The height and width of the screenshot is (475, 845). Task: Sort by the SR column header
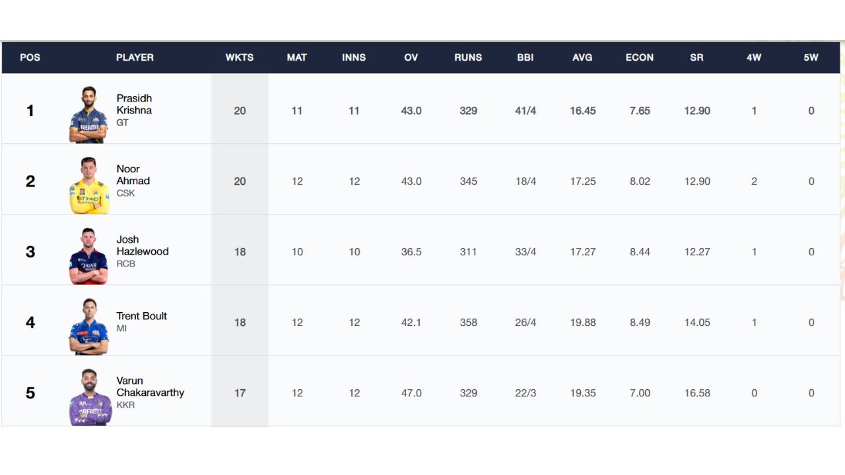[x=696, y=57]
